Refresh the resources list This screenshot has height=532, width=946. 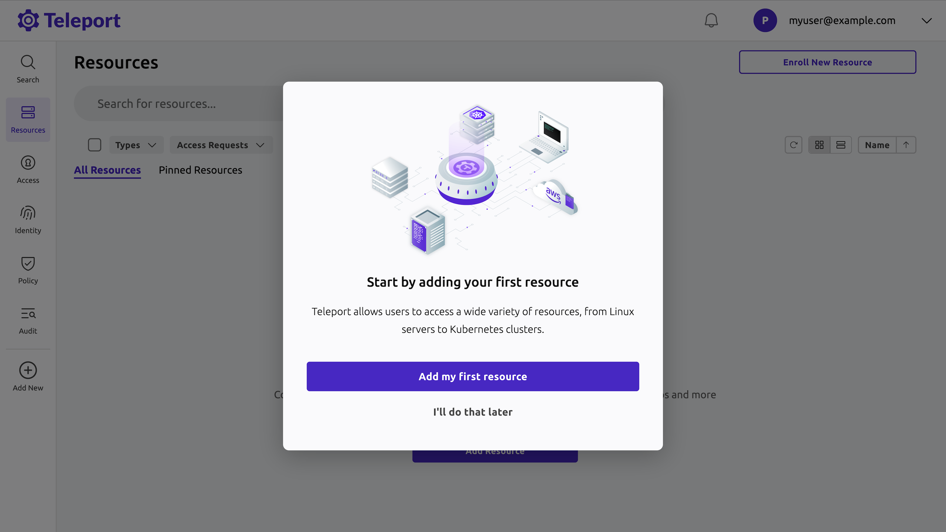793,144
